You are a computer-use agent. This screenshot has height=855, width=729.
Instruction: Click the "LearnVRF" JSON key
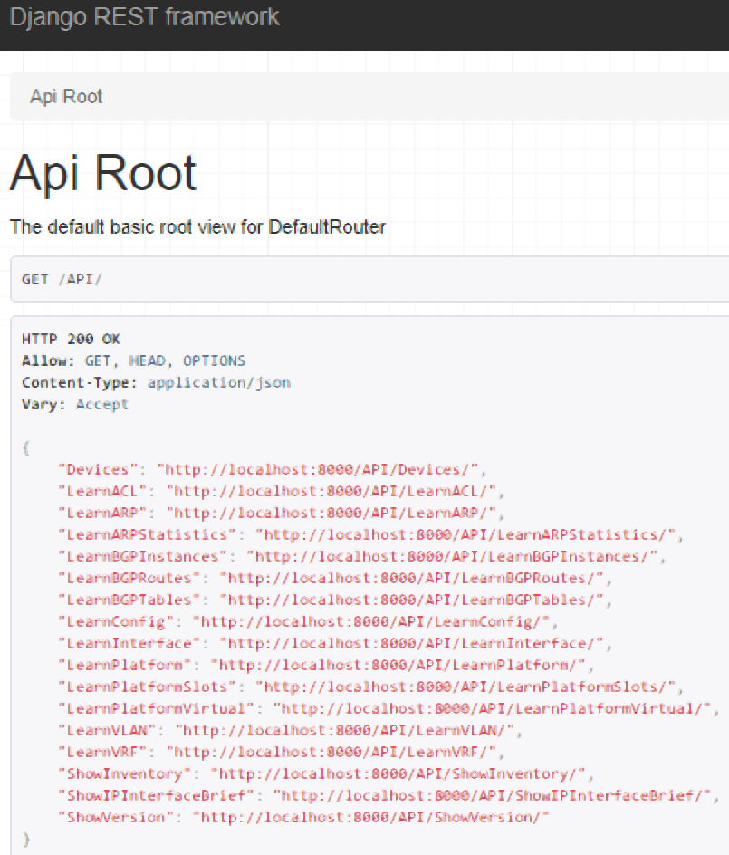[102, 752]
